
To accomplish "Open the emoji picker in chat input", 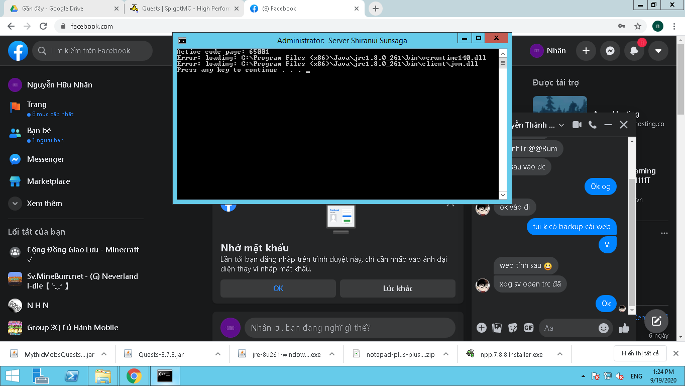I will coord(604,328).
